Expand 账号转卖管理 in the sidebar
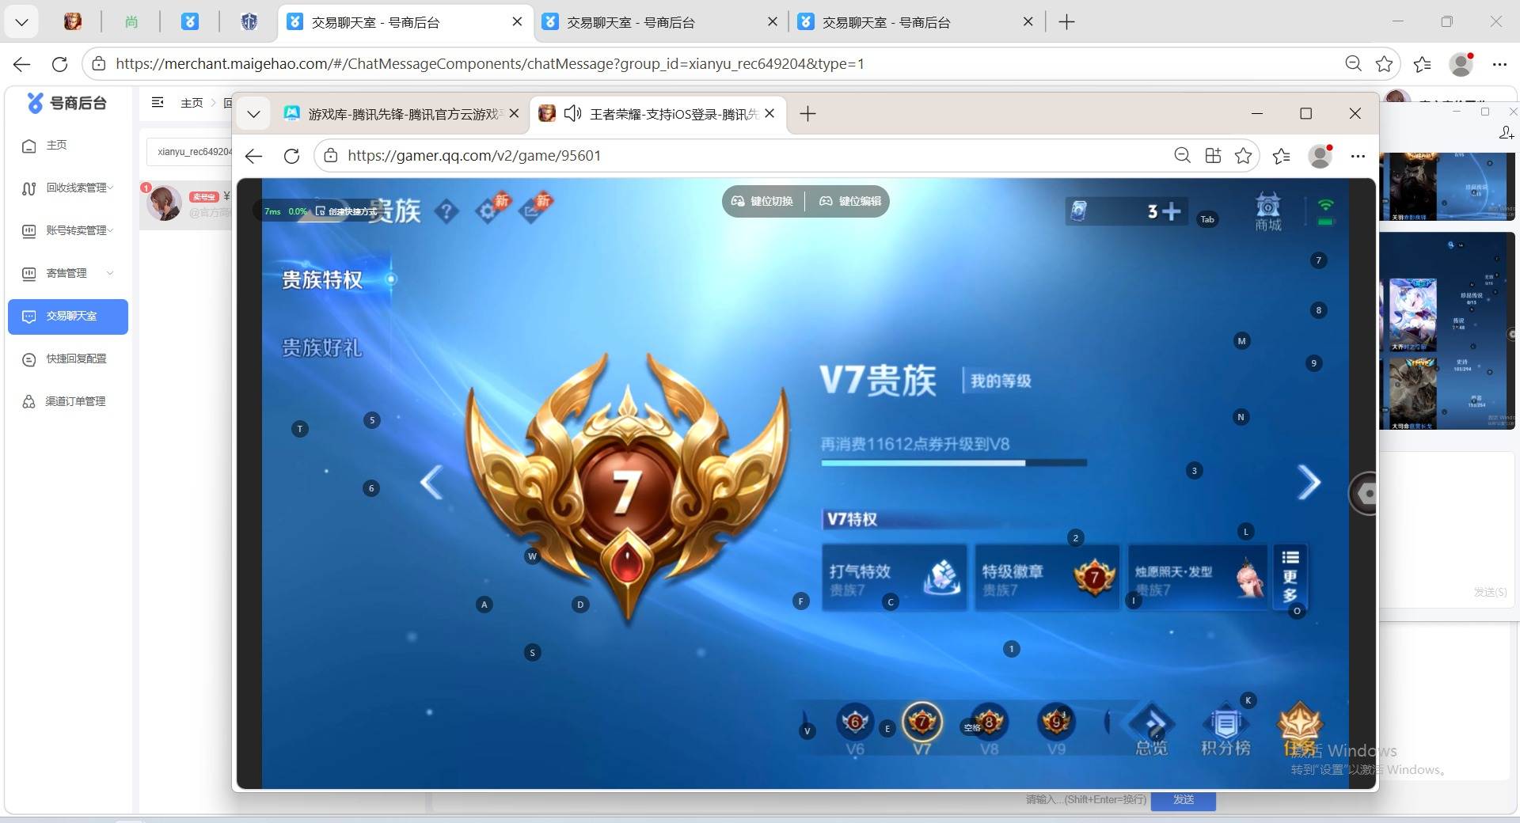 68,230
